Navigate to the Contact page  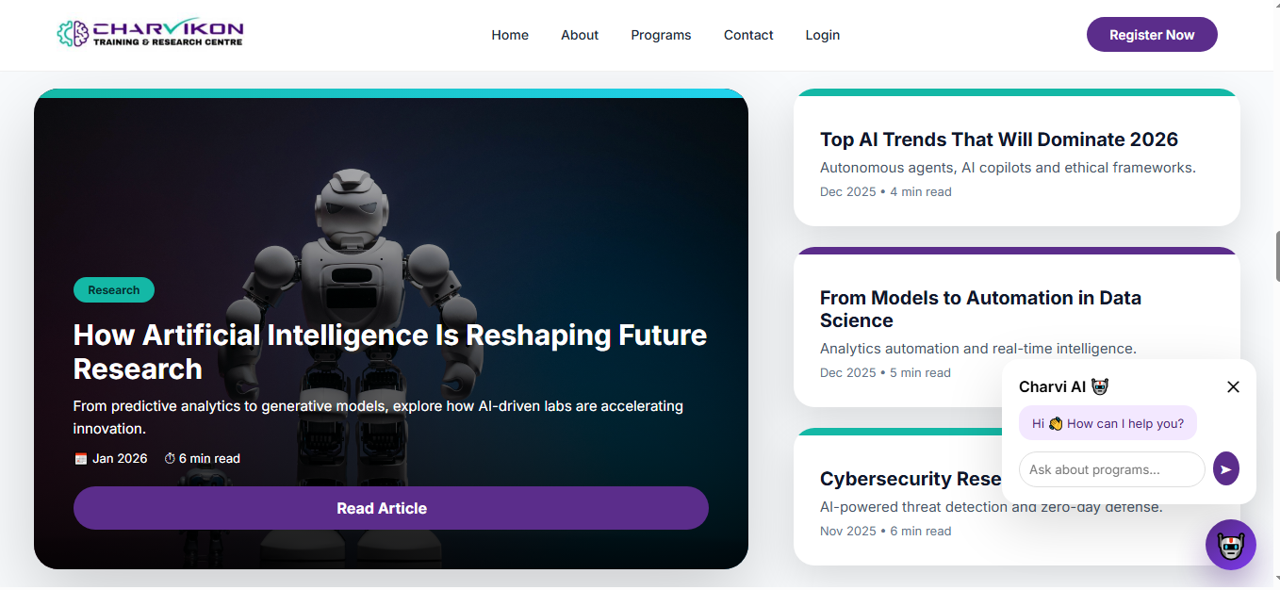point(748,35)
